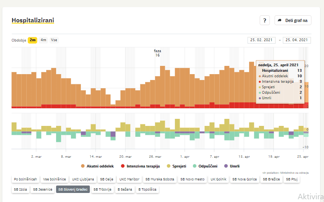Screen dimensions: 324x202
Task: Toggle Akutni oddelek series via orange dot
Action: point(83,166)
